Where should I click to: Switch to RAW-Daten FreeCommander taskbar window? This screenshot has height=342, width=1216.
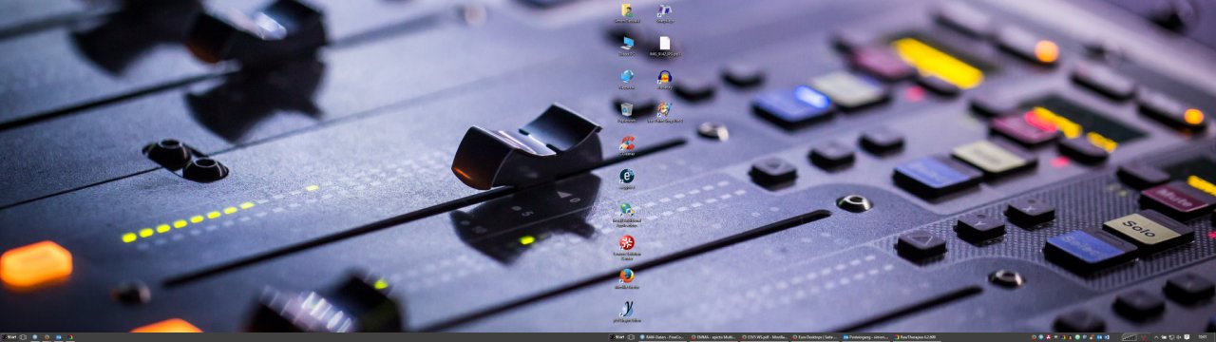tap(663, 336)
